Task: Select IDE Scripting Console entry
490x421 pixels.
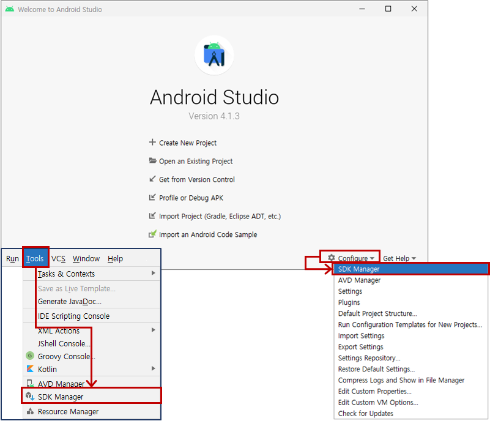Action: pyautogui.click(x=92, y=316)
